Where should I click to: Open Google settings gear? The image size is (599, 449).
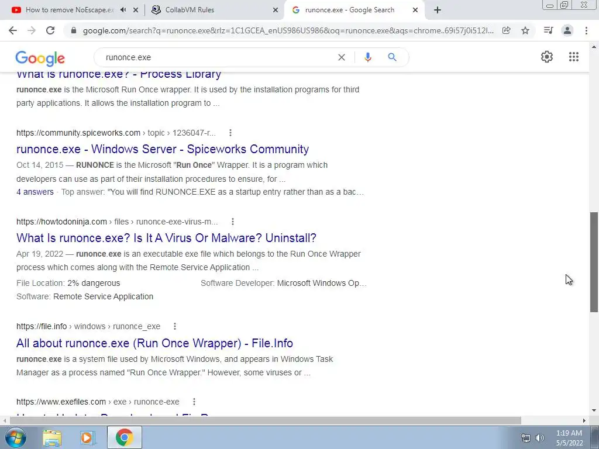click(x=547, y=57)
